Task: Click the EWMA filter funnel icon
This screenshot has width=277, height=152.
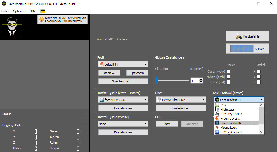Action: point(159,100)
